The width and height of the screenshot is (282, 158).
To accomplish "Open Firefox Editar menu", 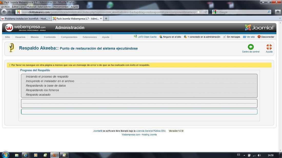I will click(15, 7).
